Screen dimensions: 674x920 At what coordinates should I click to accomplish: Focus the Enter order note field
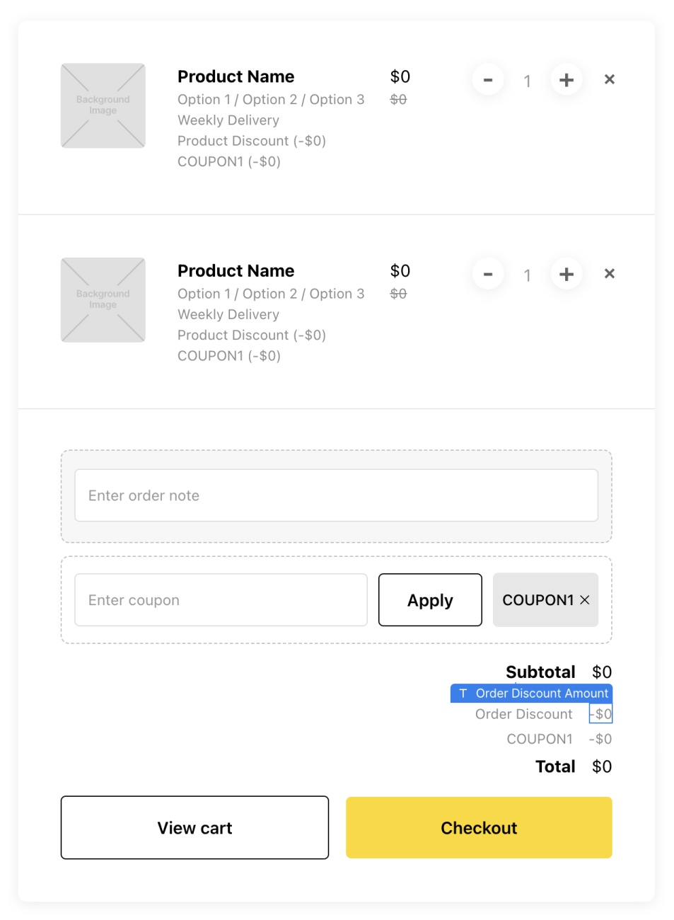pyautogui.click(x=337, y=495)
